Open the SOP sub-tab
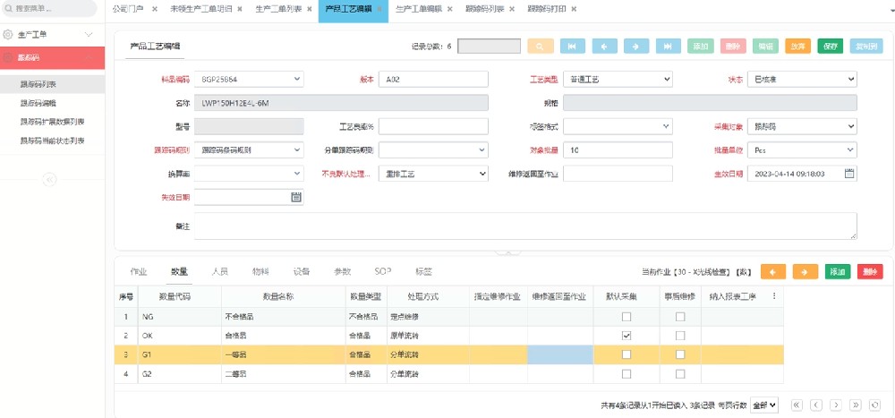This screenshot has height=418, width=895. click(382, 272)
